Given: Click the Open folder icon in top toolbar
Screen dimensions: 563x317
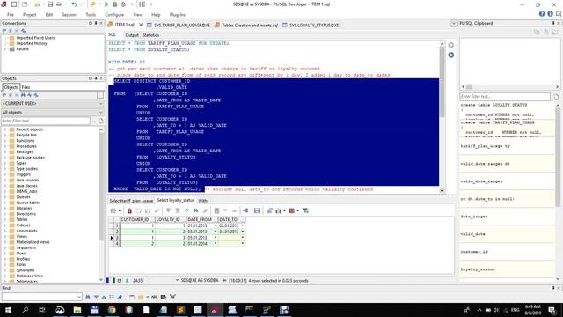Looking at the screenshot, I should [37, 4].
